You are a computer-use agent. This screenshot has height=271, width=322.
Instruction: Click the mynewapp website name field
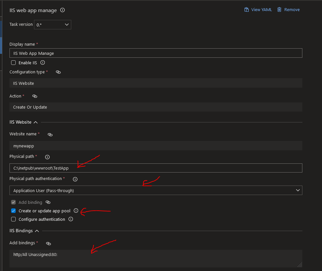click(156, 146)
